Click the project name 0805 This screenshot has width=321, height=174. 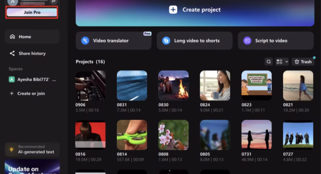click(x=205, y=154)
